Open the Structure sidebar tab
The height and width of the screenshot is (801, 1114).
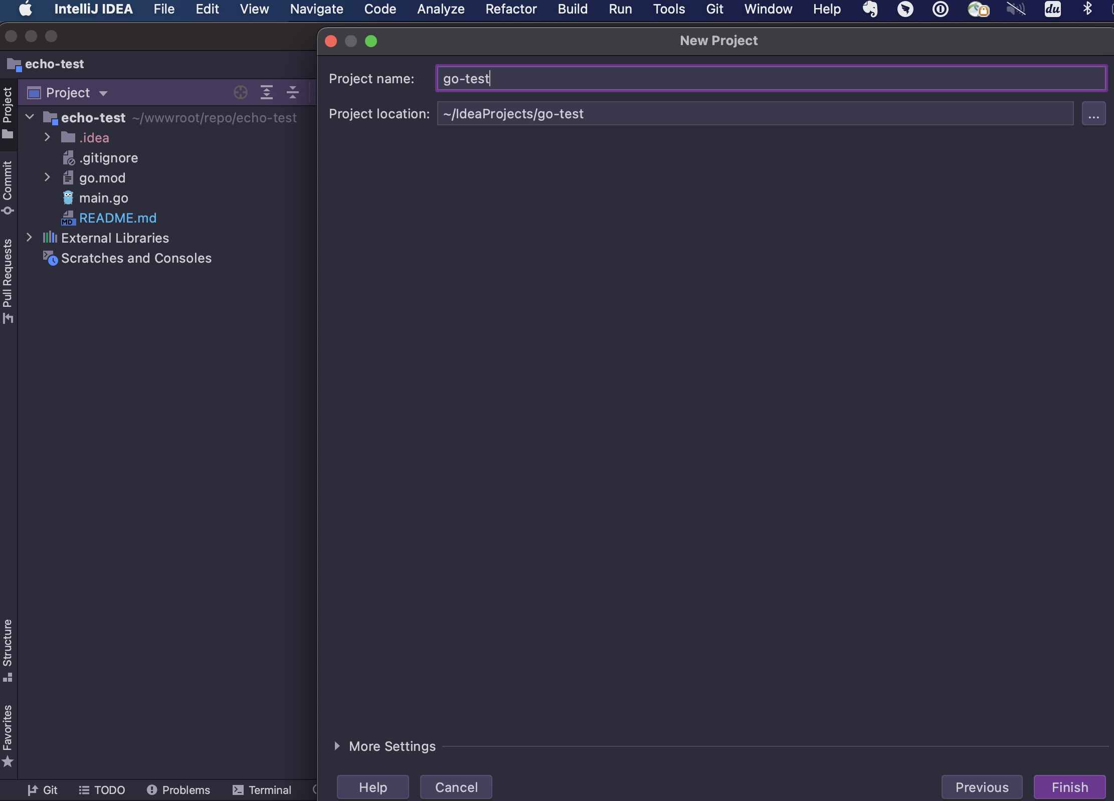[8, 650]
